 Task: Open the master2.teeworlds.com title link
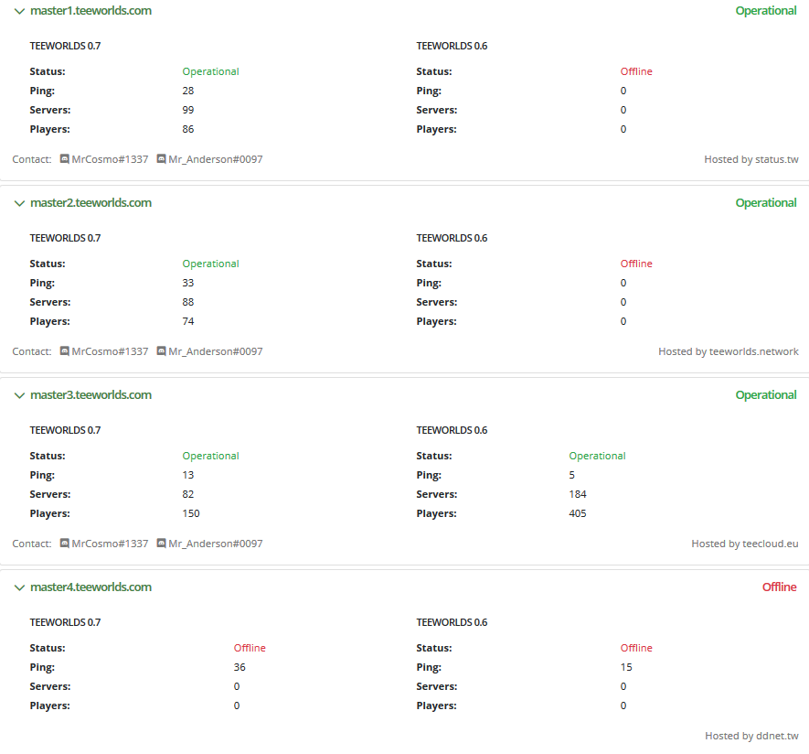pos(90,203)
